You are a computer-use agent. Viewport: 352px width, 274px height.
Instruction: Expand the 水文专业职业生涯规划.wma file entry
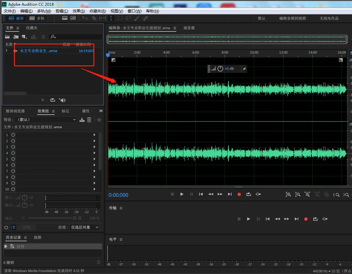click(6, 50)
